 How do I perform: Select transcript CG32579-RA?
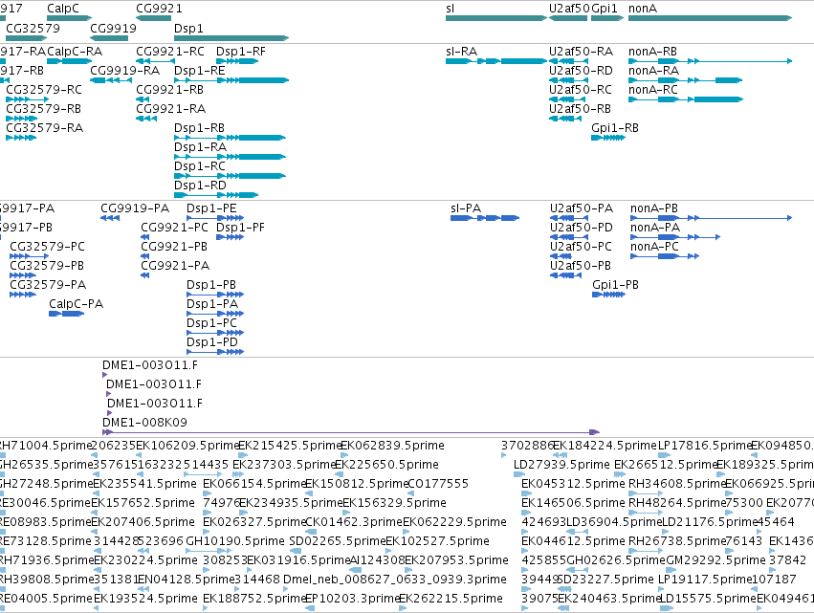(x=21, y=138)
